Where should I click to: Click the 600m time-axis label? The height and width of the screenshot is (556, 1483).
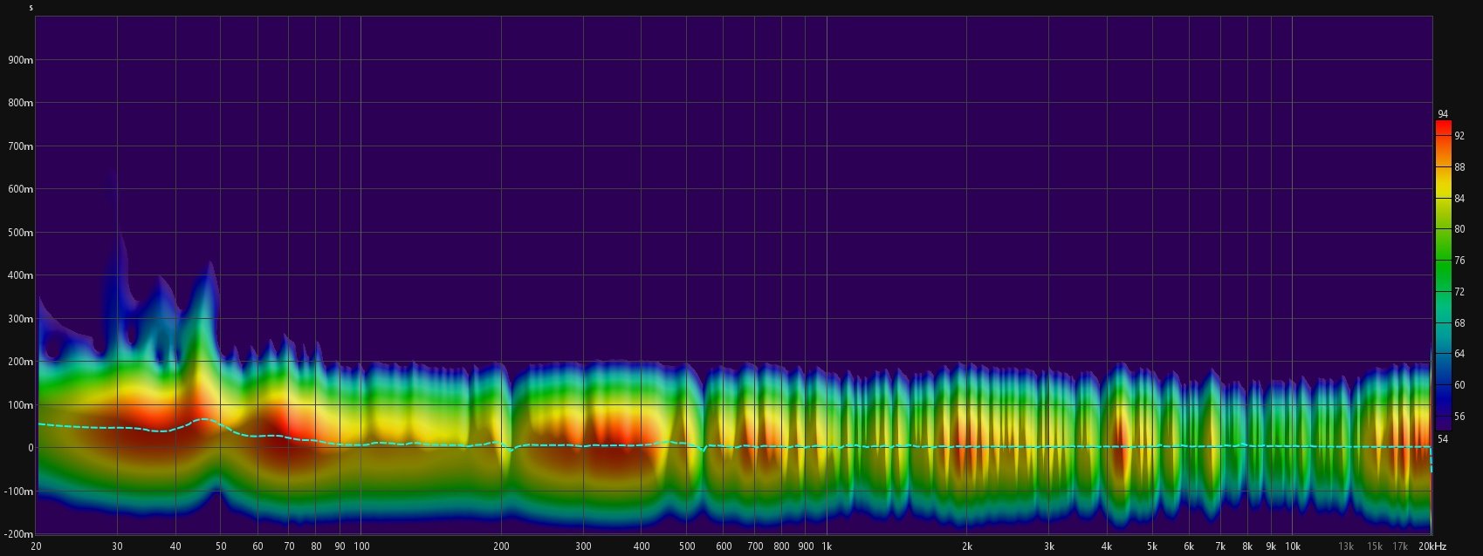21,189
